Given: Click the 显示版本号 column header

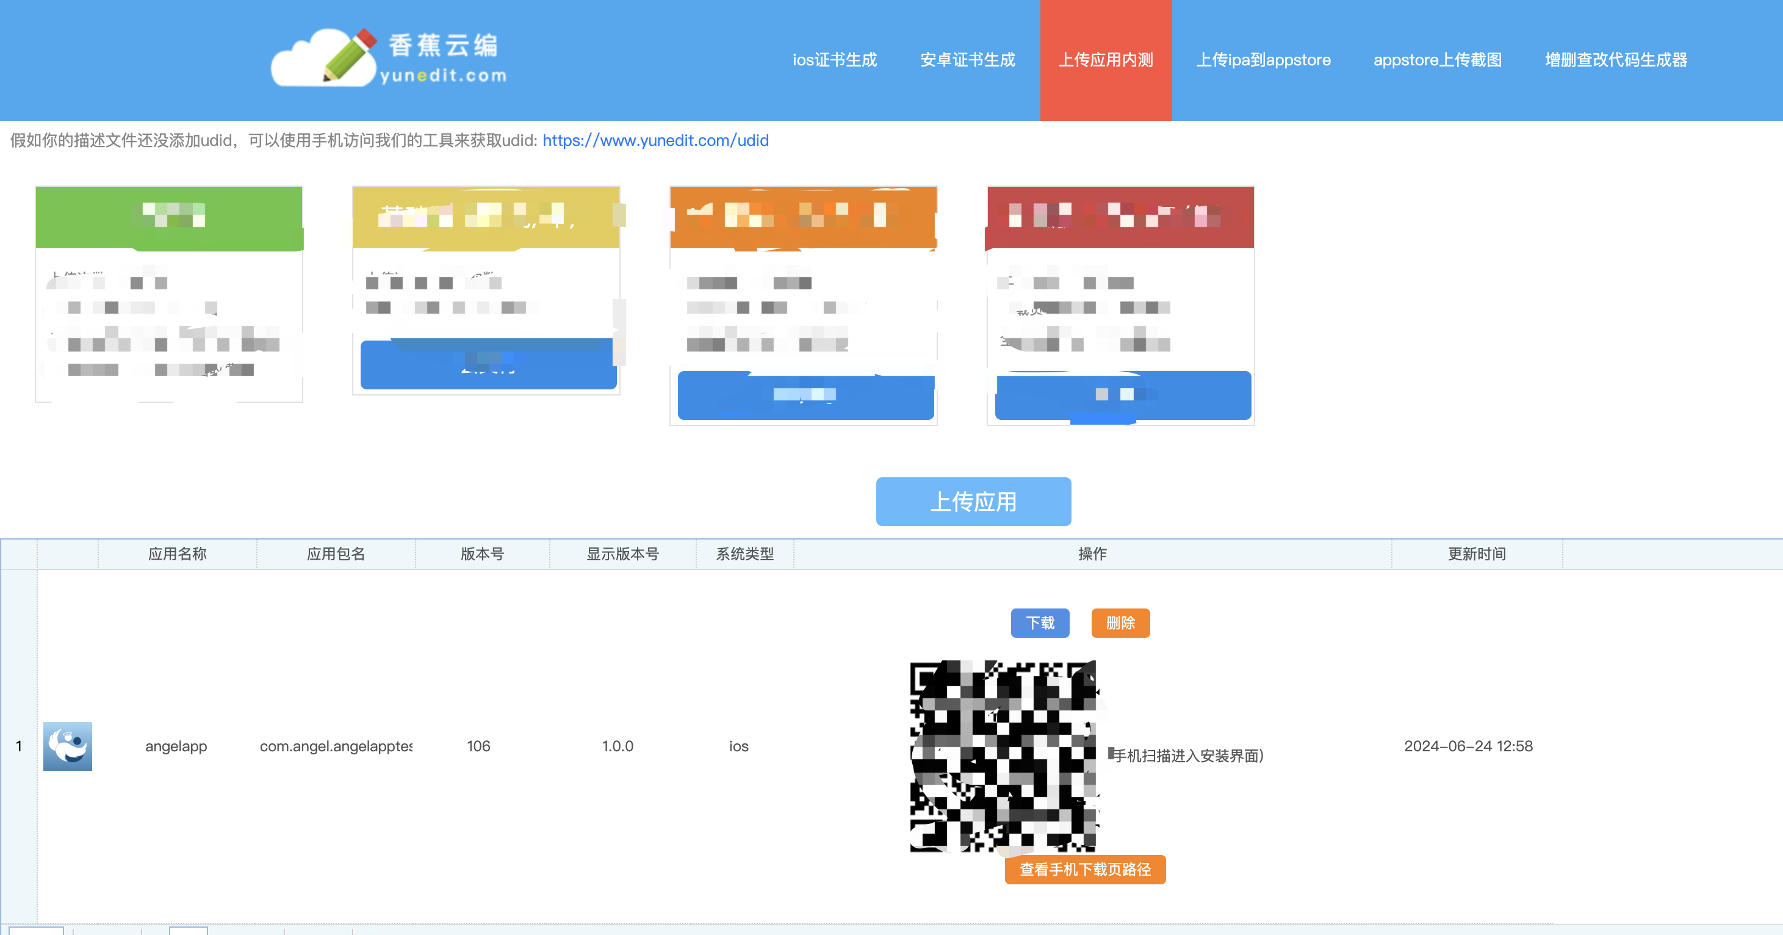Looking at the screenshot, I should pos(623,554).
